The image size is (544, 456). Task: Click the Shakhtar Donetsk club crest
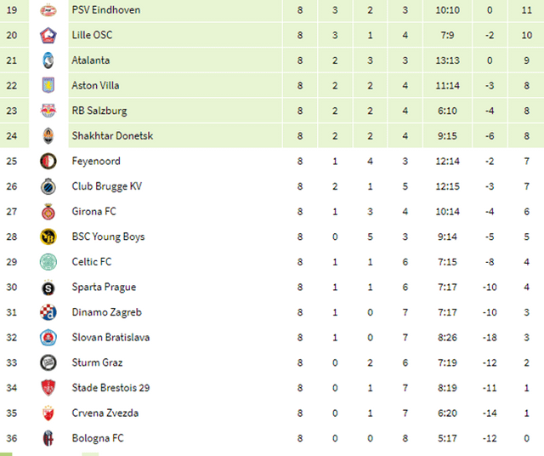pos(48,136)
